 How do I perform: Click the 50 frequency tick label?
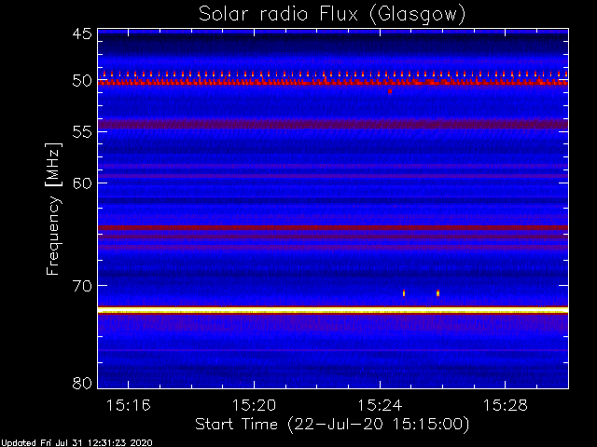[82, 81]
